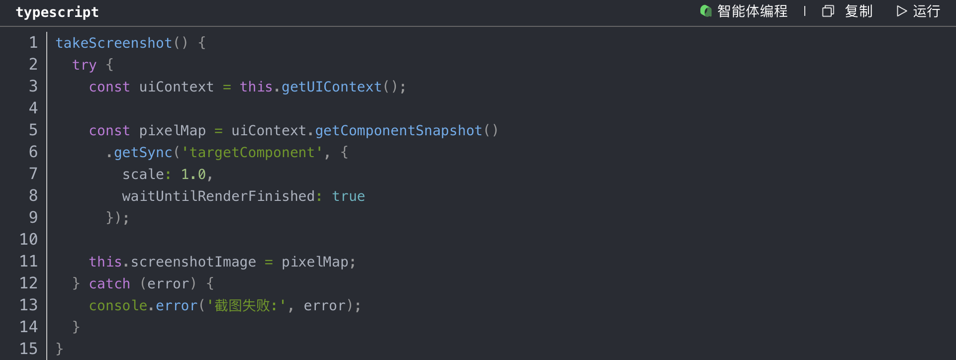
Task: Click the 运行 text button
Action: pos(926,11)
